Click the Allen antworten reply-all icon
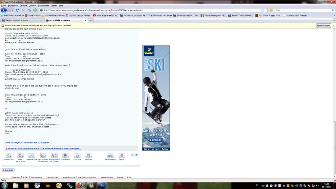Image resolution: width=336 pixels, height=189 pixels. 20,156
